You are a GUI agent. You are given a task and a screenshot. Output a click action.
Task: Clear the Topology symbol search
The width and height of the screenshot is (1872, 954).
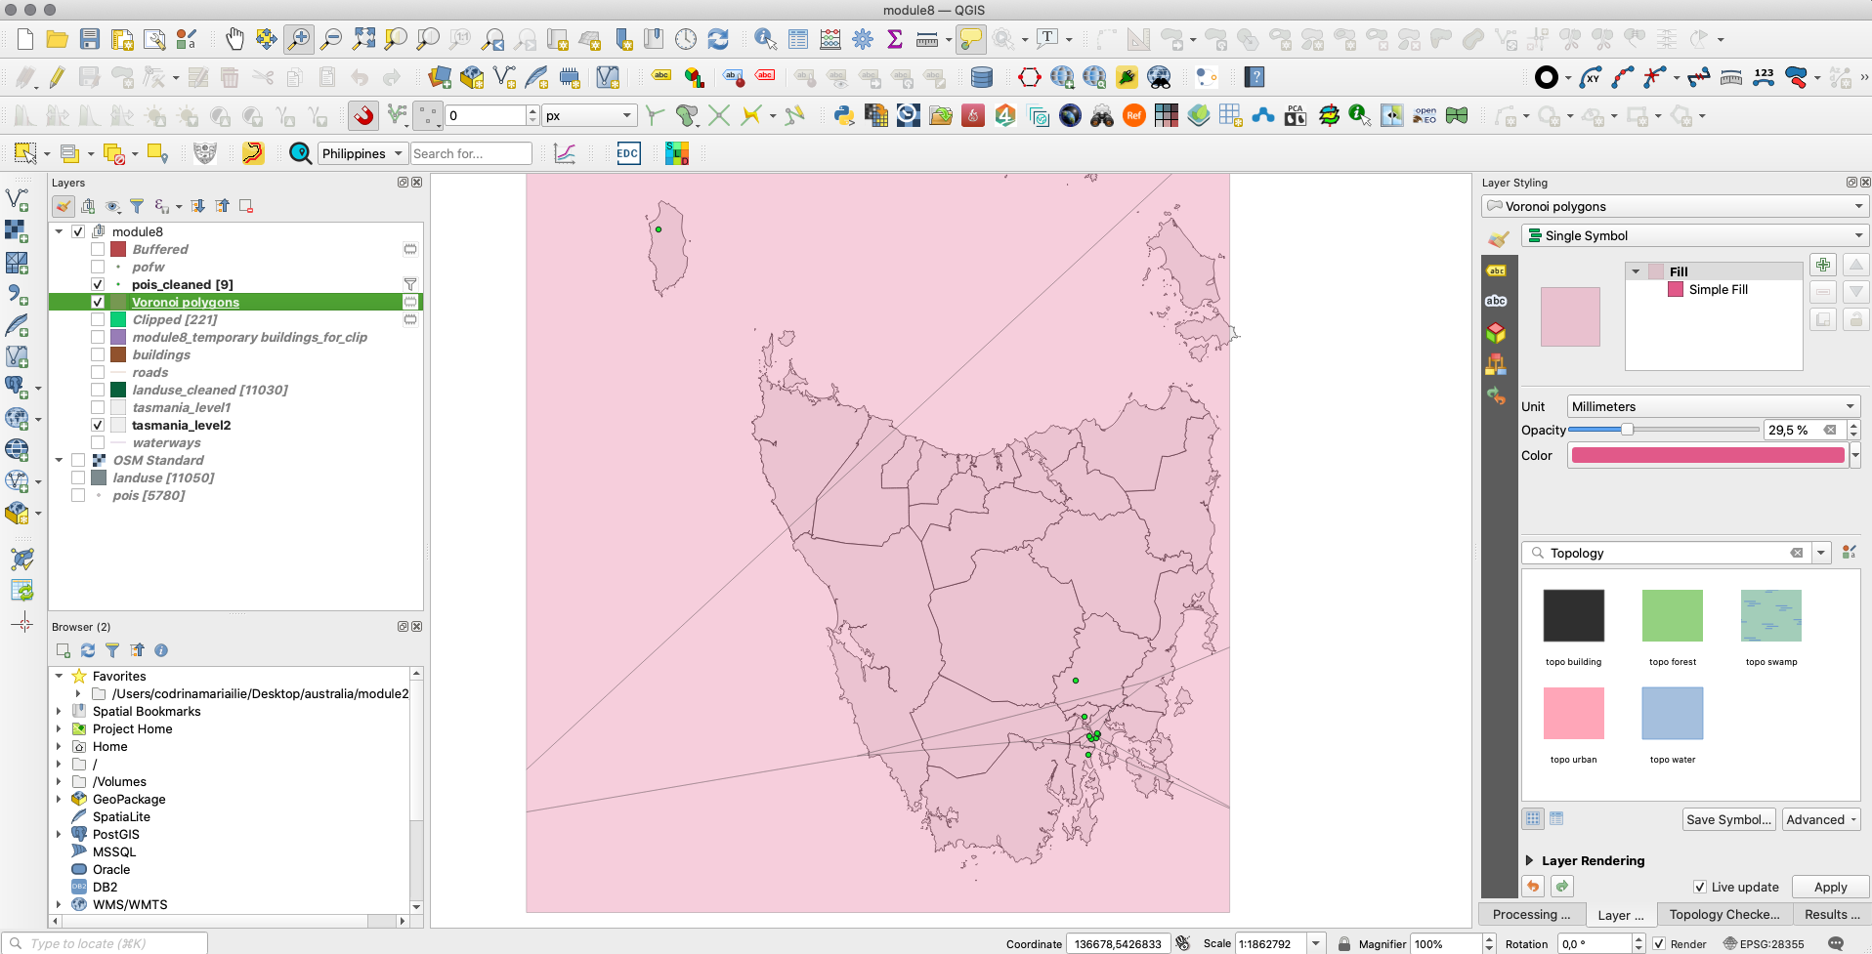tap(1796, 553)
